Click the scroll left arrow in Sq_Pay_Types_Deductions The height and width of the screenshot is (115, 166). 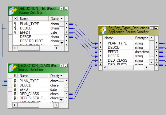(105, 67)
